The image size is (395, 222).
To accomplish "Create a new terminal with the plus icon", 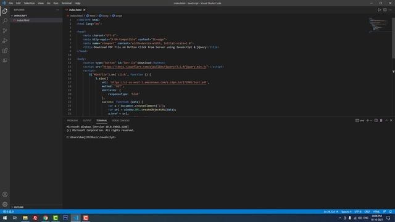I will pos(368,120).
